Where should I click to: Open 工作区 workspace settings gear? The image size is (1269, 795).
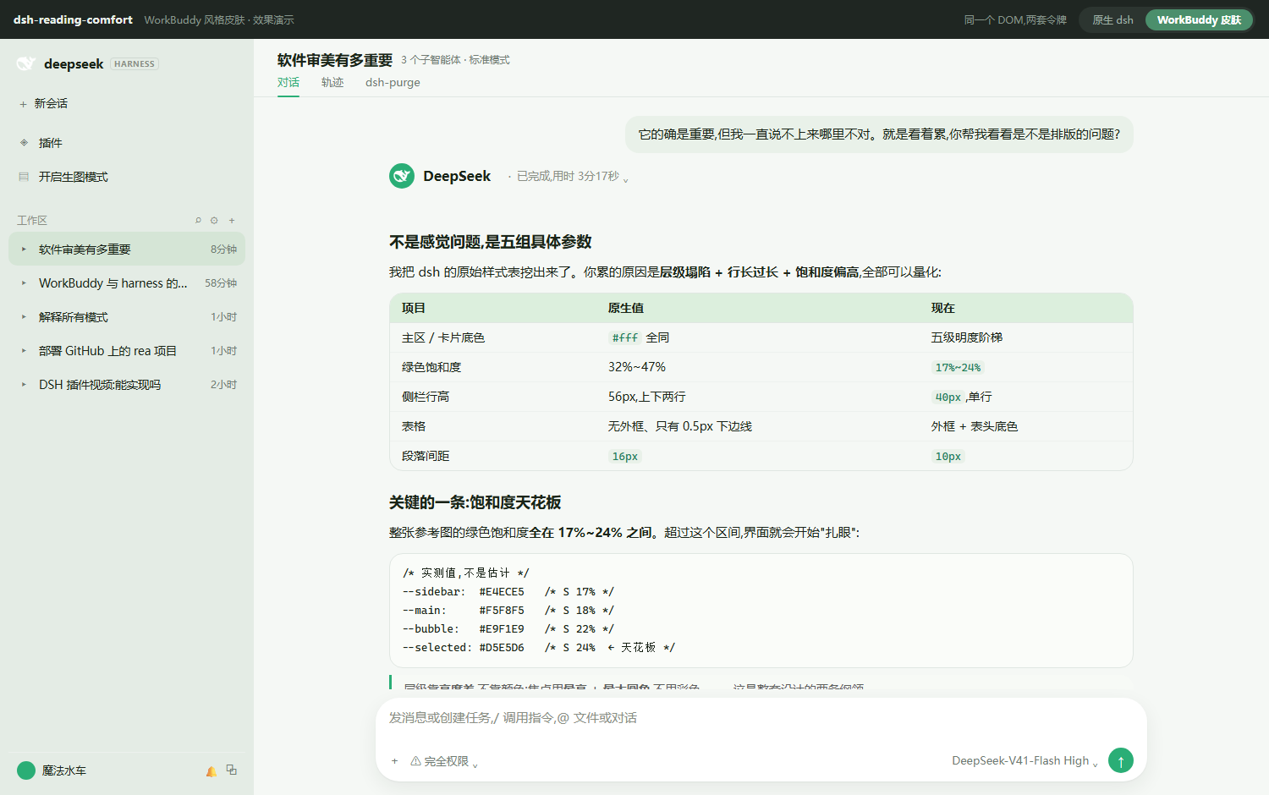(215, 221)
